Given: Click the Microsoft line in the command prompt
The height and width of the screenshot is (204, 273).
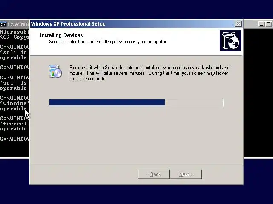Looking at the screenshot, I should (15, 32).
